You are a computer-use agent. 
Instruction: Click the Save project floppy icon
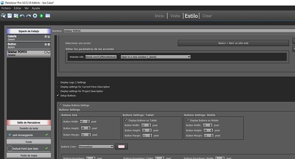9,16
